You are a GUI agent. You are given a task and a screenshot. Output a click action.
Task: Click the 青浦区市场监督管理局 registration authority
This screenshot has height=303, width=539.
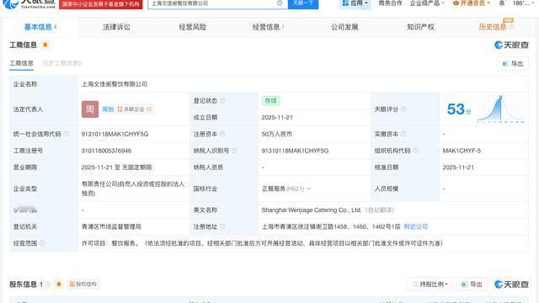pos(111,226)
